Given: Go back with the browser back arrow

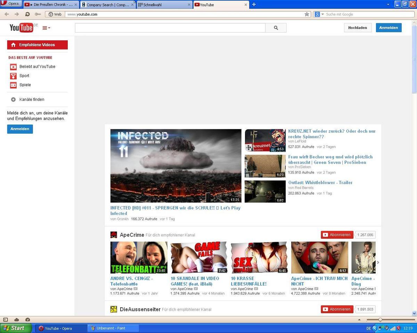Looking at the screenshot, I should [7, 14].
